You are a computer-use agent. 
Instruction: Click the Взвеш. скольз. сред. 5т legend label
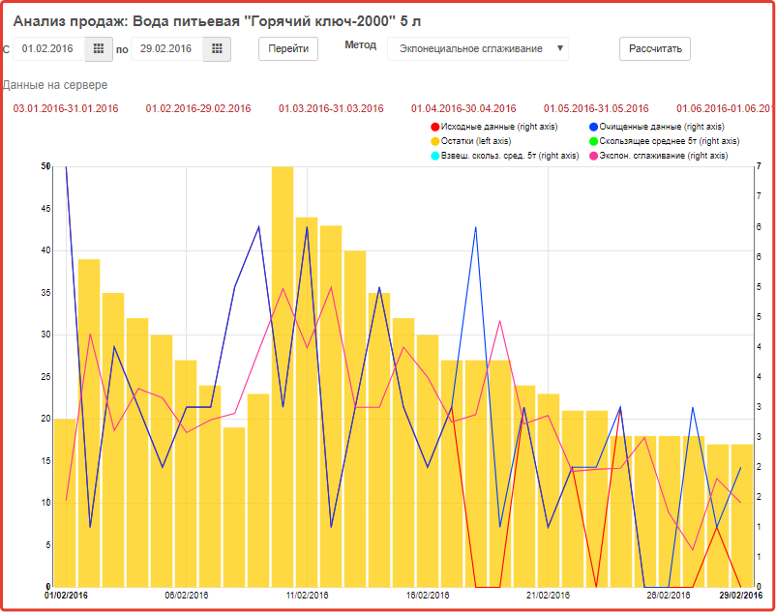[x=510, y=157]
